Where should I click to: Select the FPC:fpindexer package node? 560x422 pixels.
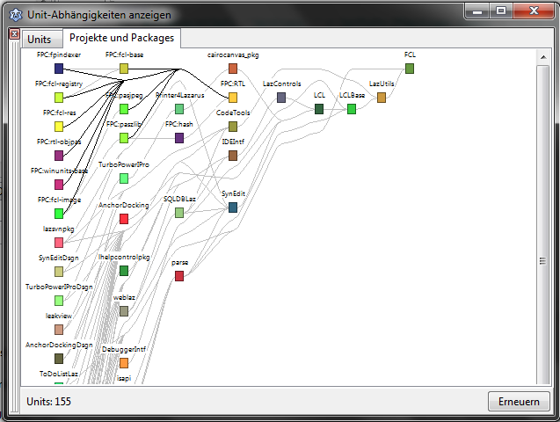click(59, 68)
